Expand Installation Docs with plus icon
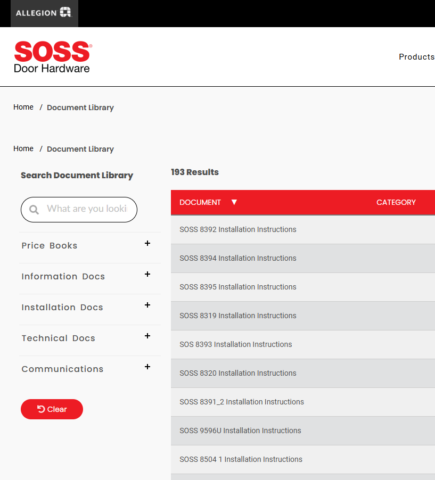The width and height of the screenshot is (435, 480). pos(147,305)
